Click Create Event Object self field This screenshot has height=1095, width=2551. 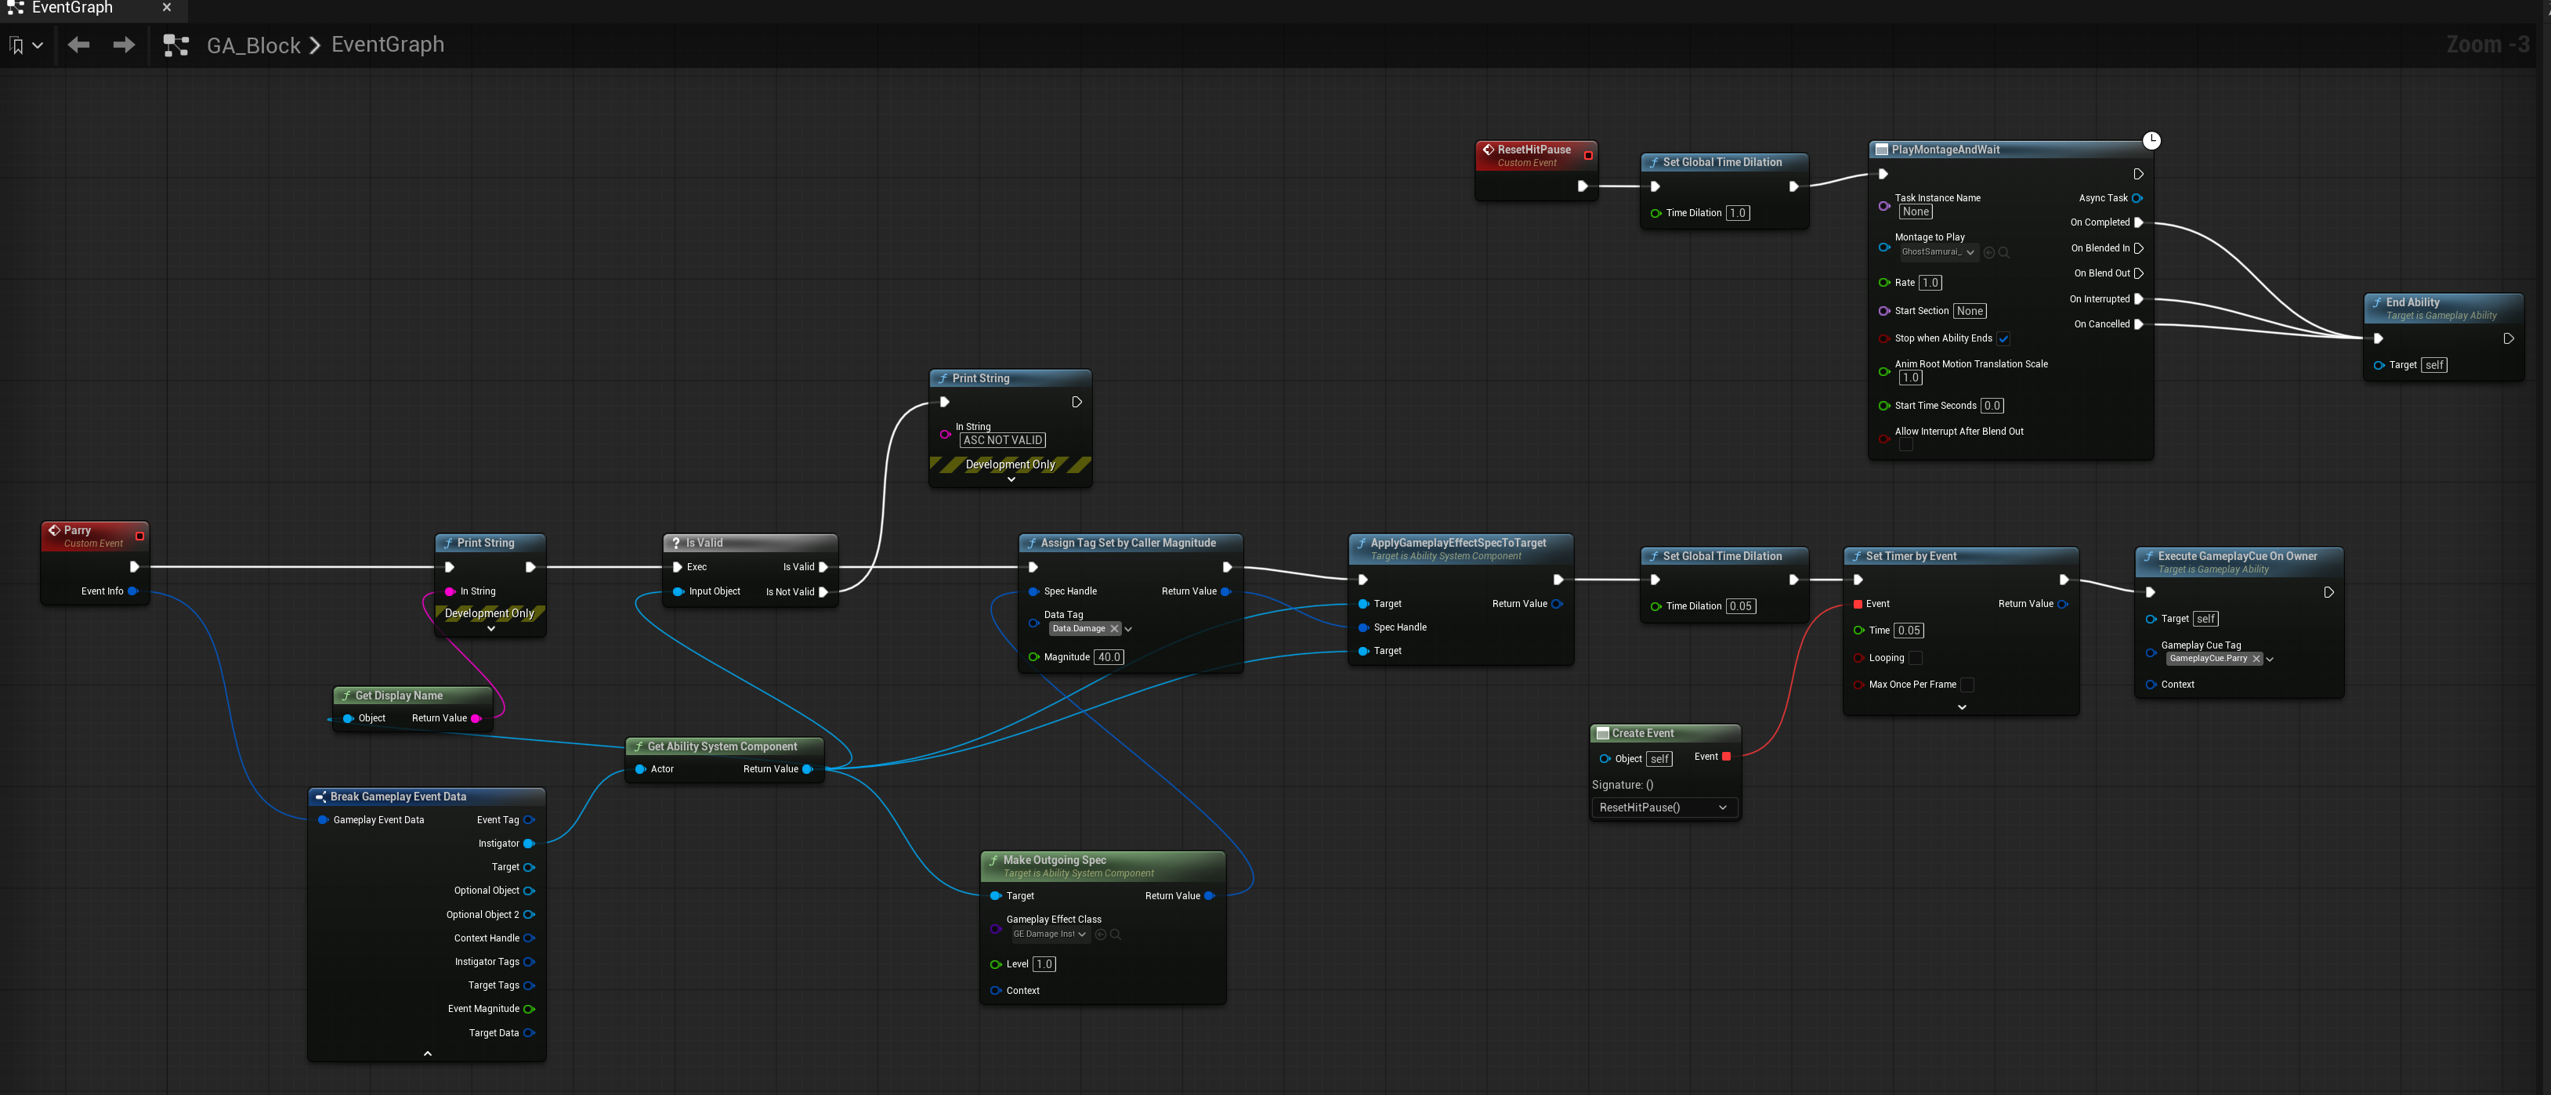(1659, 759)
